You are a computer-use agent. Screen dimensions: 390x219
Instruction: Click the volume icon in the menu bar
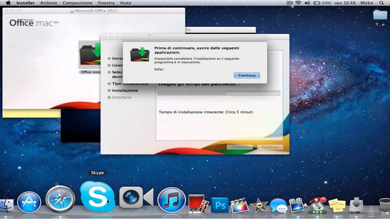pyautogui.click(x=307, y=3)
